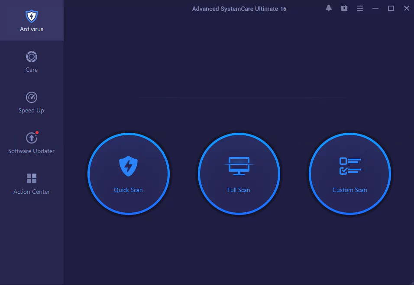Launch a Custom Scan
Viewport: 414px width, 285px height.
click(x=349, y=174)
